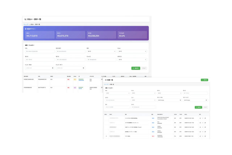Click purple mode badge in 支払い・請求一覧 second row
The height and width of the screenshot is (155, 232).
pos(75,88)
